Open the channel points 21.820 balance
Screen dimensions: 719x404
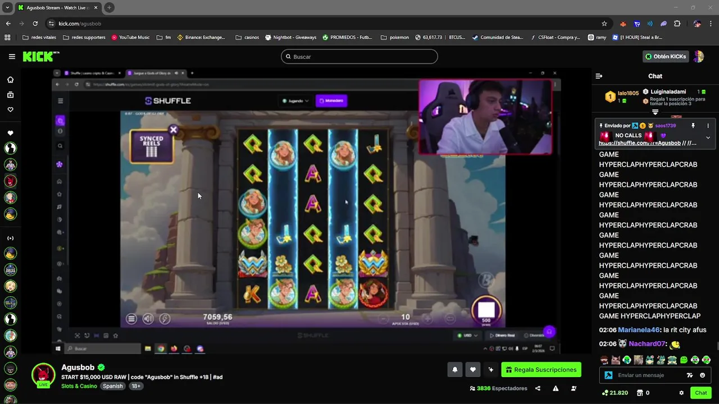(615, 393)
